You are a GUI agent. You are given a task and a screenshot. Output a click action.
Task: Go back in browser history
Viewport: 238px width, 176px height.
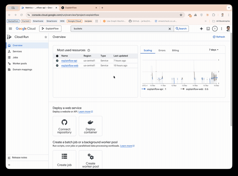click(9, 15)
